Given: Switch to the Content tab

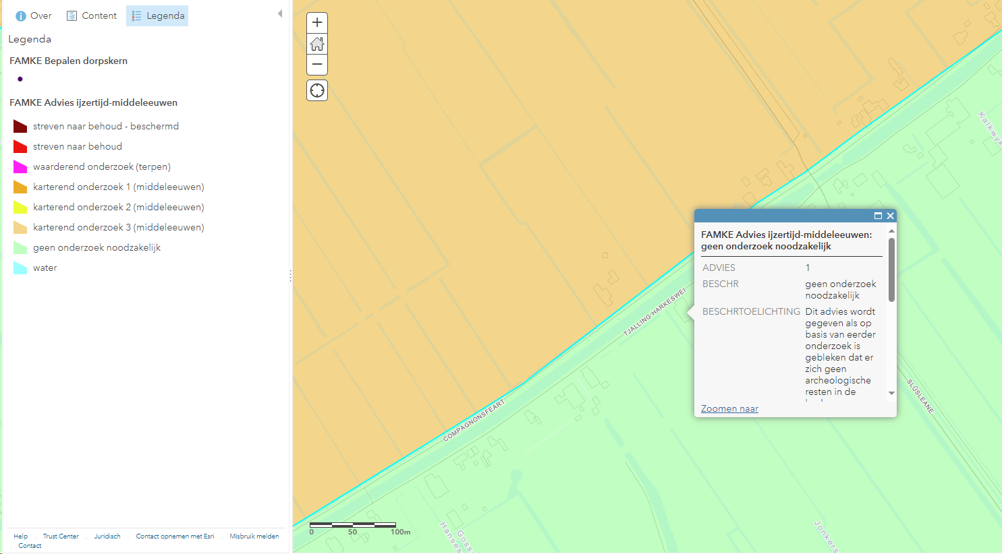Looking at the screenshot, I should 92,16.
